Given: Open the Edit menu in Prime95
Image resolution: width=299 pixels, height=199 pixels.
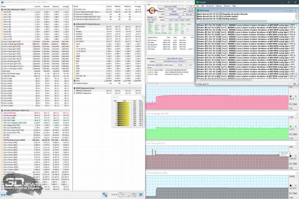Looking at the screenshot, I should point(203,6).
